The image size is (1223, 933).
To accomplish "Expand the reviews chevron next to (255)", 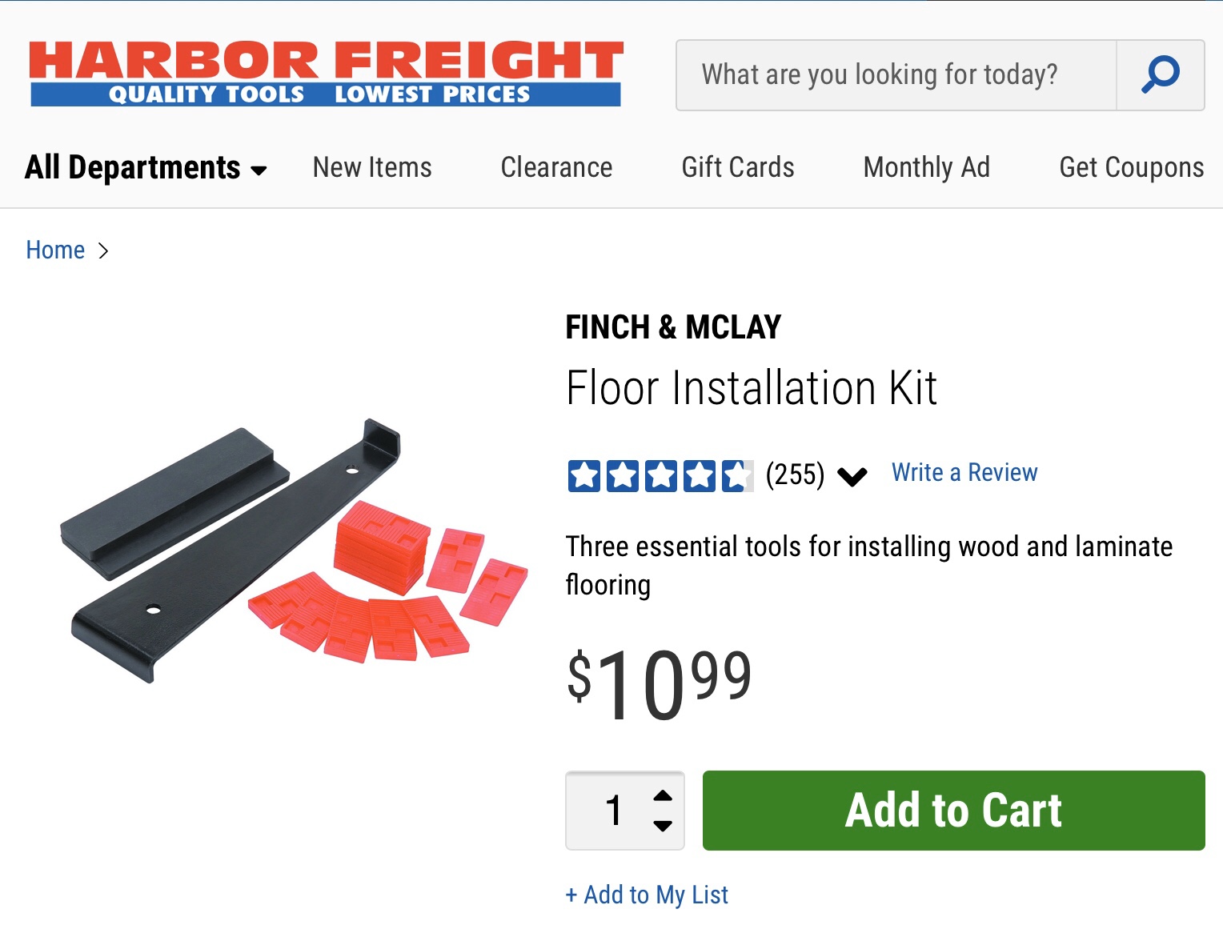I will click(852, 478).
